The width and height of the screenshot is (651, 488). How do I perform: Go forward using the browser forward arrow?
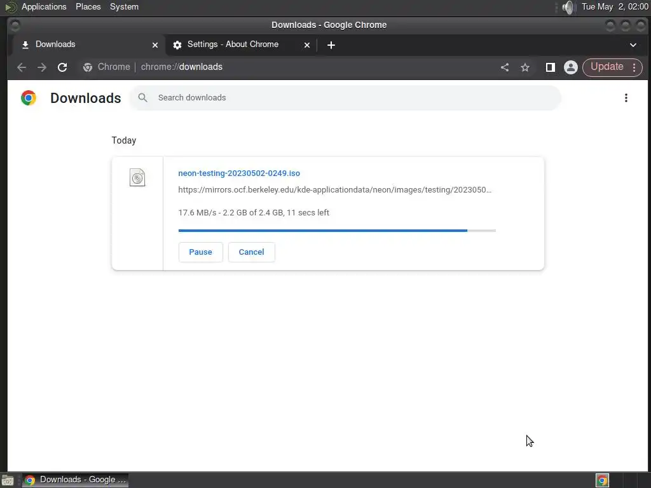[42, 67]
